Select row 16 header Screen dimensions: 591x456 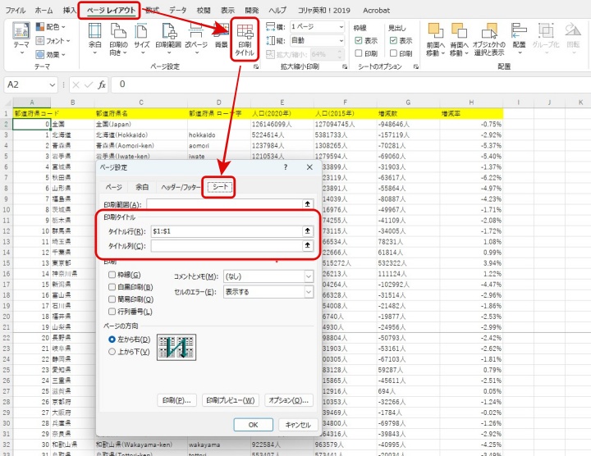[x=7, y=274]
